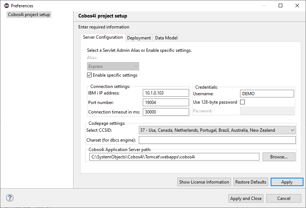This screenshot has width=306, height=208.
Task: Open the help question mark icon
Action: click(10, 198)
